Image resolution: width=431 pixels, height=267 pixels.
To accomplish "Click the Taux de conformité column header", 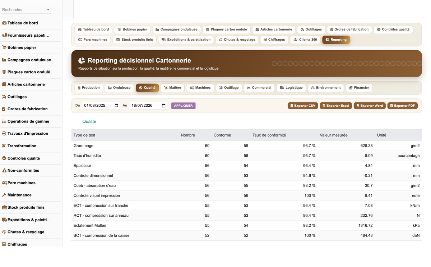I will click(269, 135).
